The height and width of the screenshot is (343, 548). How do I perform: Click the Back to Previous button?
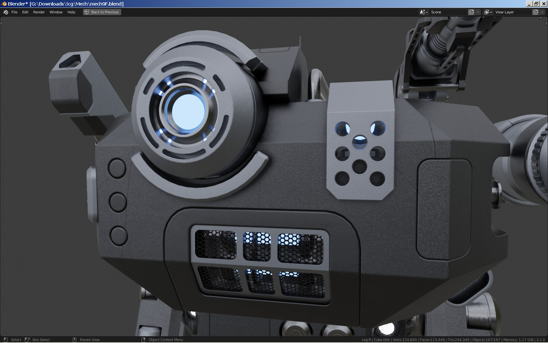[x=102, y=12]
